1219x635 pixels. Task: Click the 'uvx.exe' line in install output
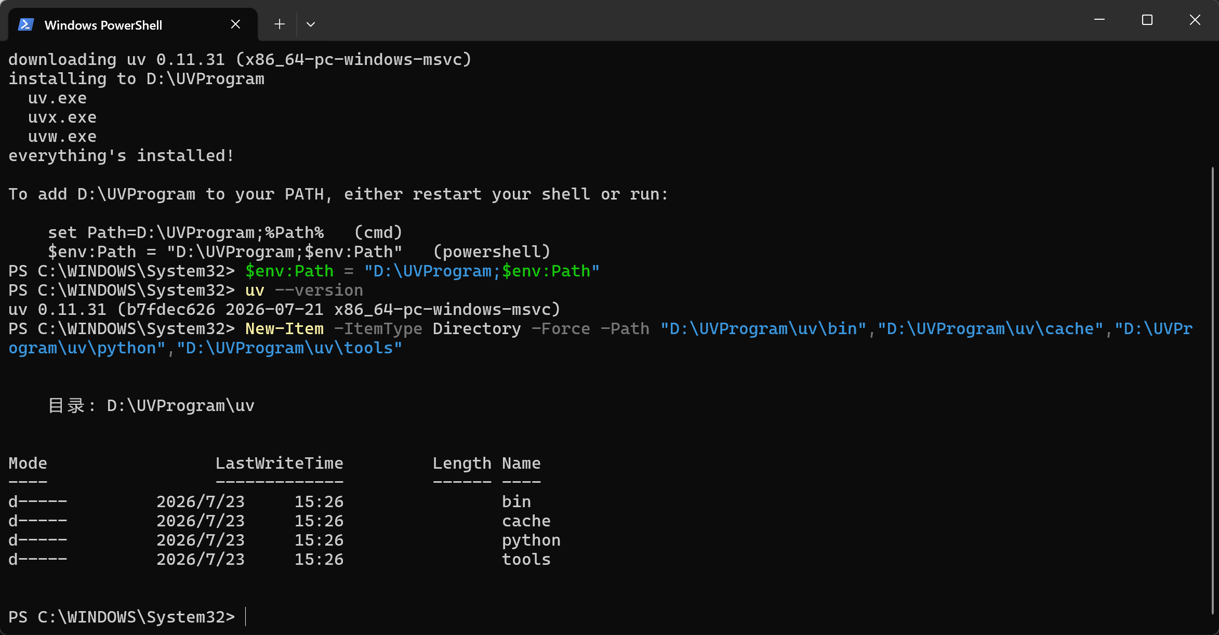[62, 117]
